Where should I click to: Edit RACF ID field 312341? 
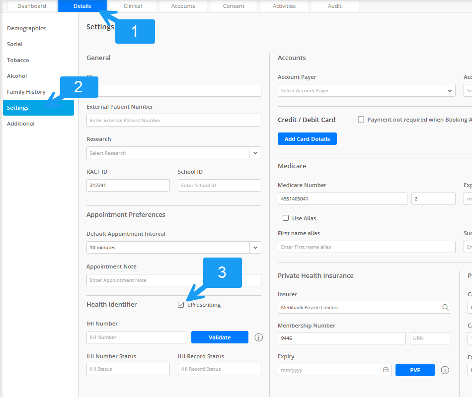(128, 185)
